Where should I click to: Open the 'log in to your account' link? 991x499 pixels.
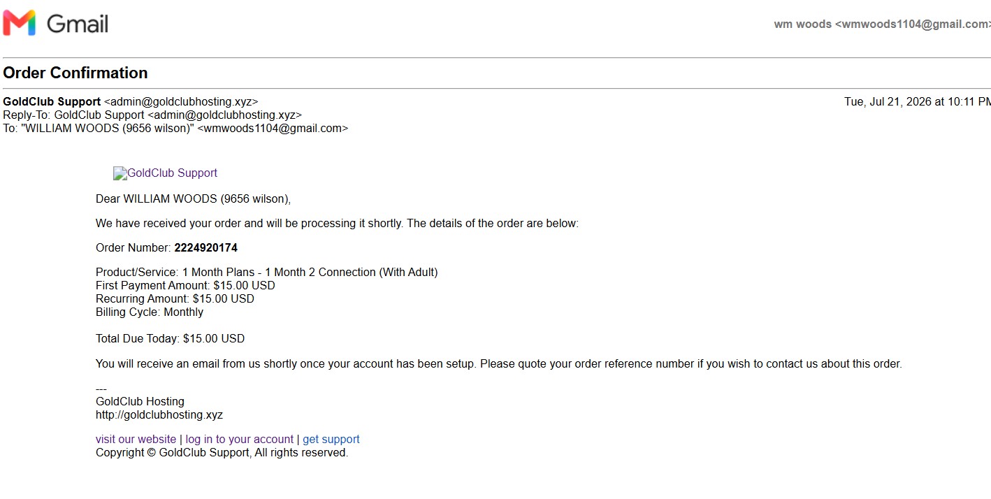click(x=239, y=440)
